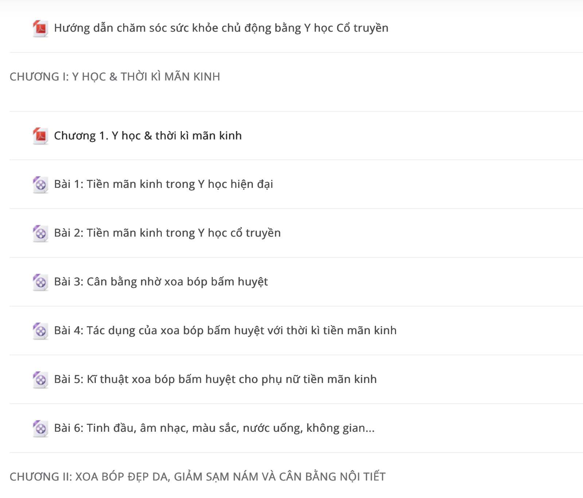This screenshot has width=583, height=498.
Task: Open Bài 3: Cân bằng nhờ xoa bóp bấm huyệt
Action: click(161, 282)
